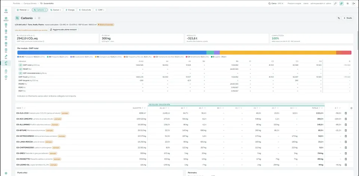This screenshot has width=359, height=176.
Task: Switch theme with the sun icon
Action: (347, 3)
